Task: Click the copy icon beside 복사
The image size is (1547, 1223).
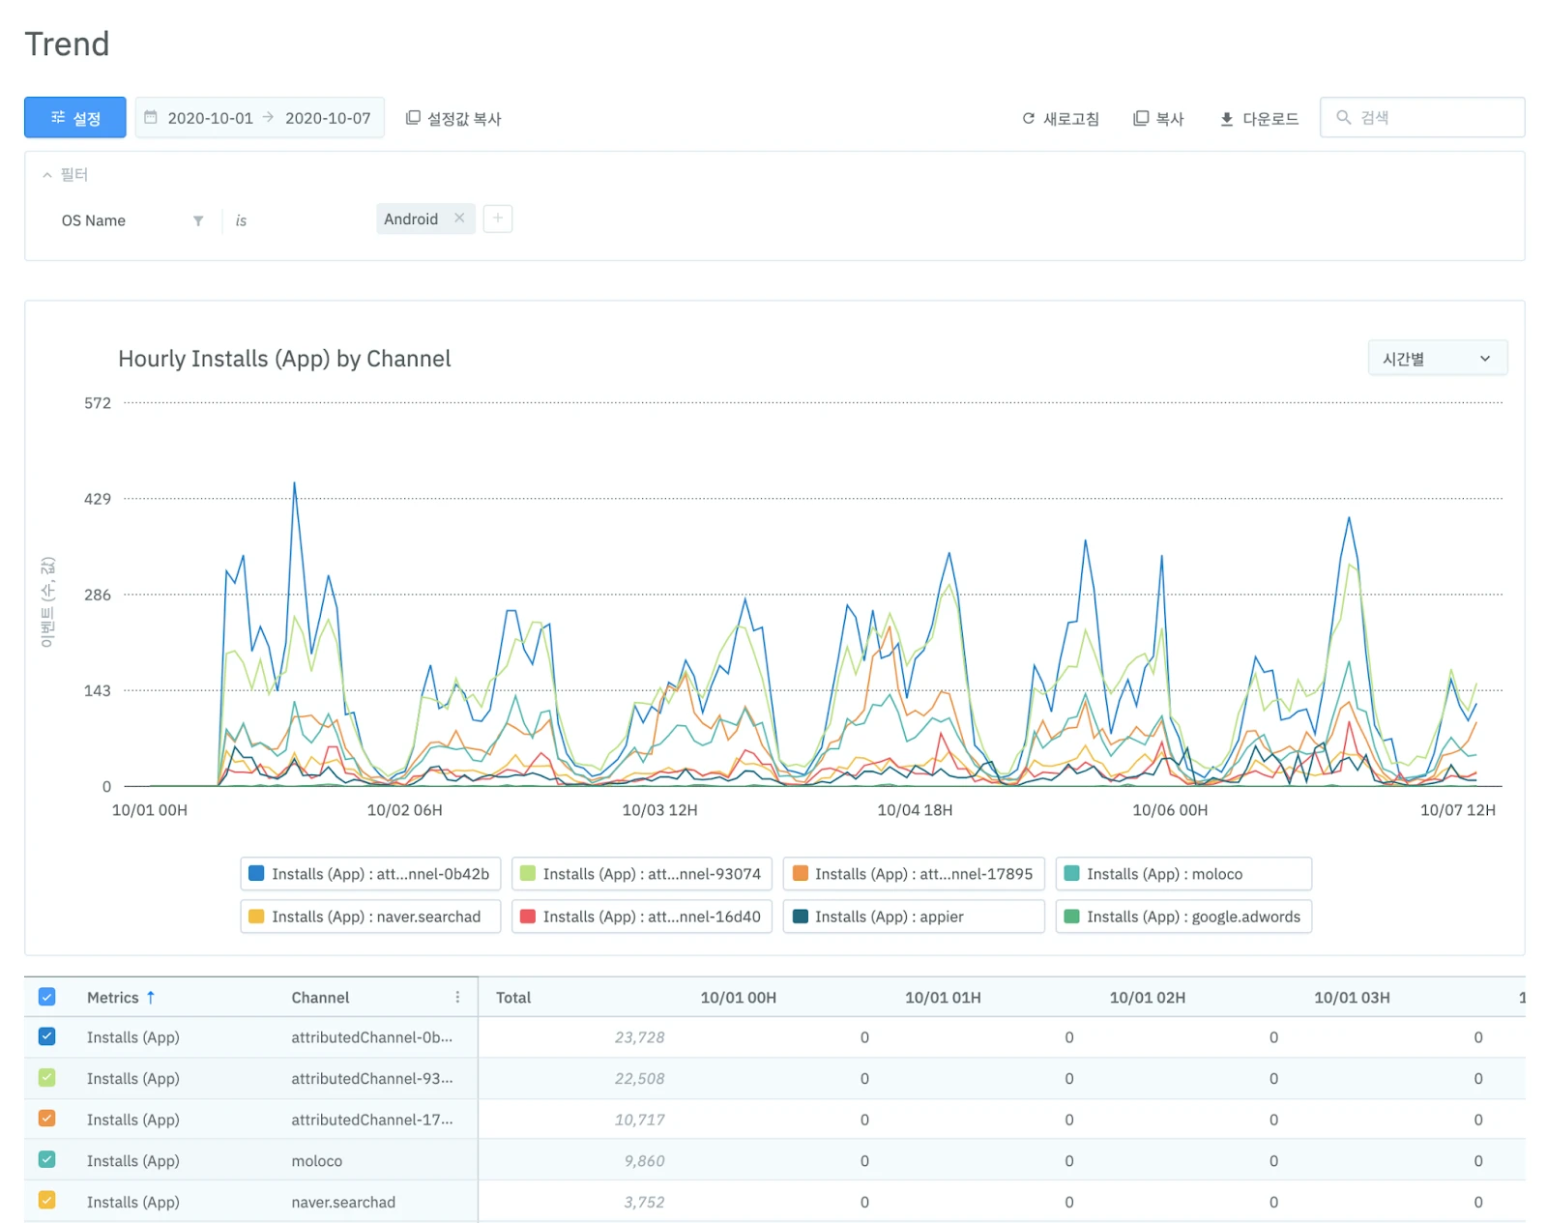Action: tap(1141, 118)
